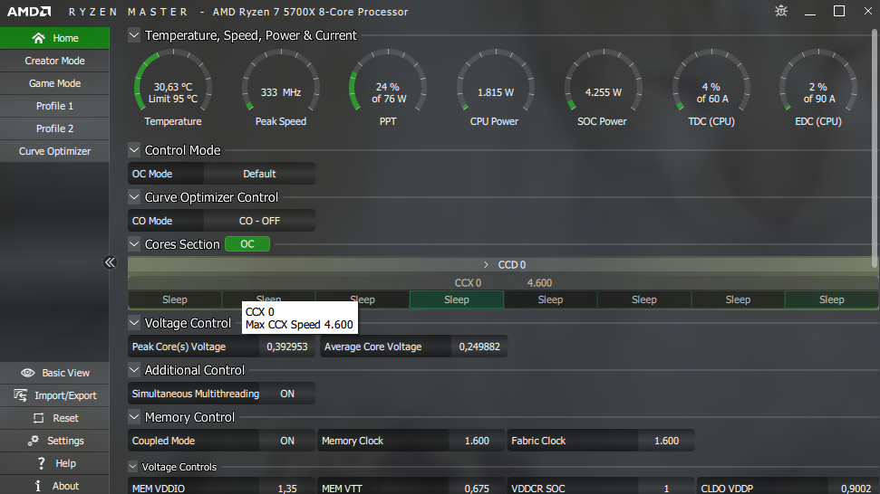
Task: Toggle Coupled Mode ON value
Action: tap(287, 441)
